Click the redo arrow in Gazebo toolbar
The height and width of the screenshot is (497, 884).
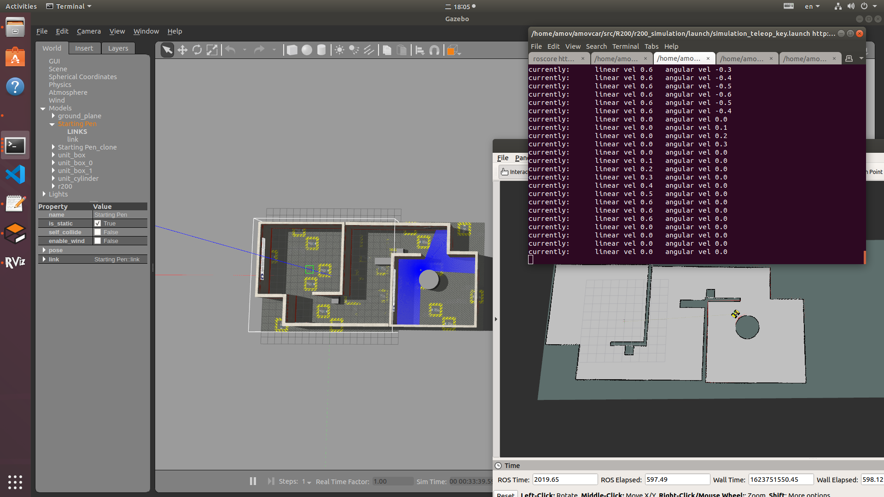[x=259, y=50]
